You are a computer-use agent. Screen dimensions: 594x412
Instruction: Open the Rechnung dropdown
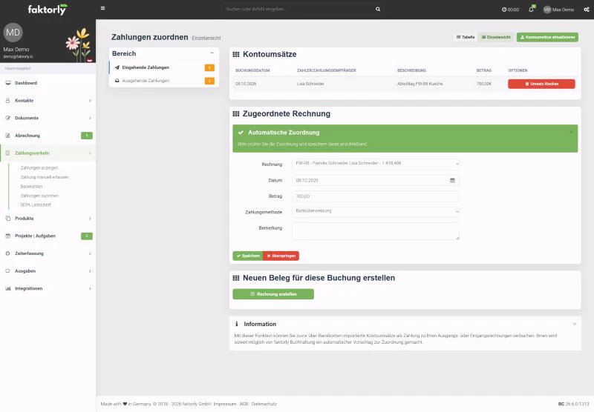click(x=376, y=164)
